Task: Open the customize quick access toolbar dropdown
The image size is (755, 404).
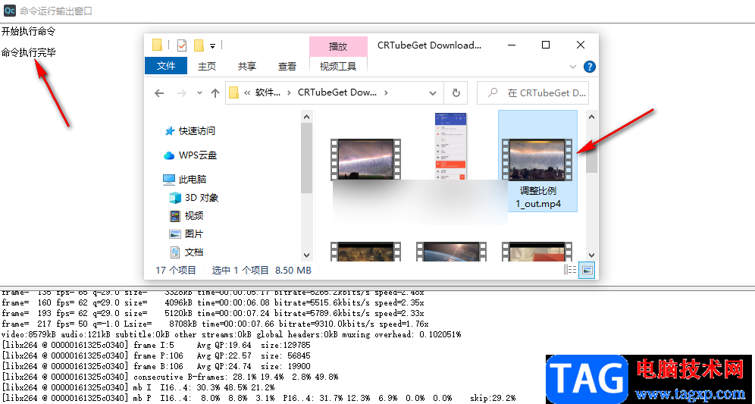Action: coord(212,45)
